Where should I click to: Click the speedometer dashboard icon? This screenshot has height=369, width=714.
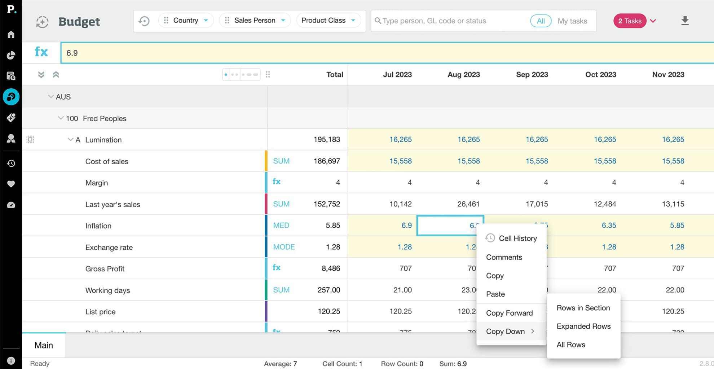click(11, 205)
